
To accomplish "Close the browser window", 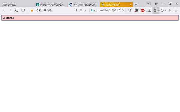I will tap(176, 4).
